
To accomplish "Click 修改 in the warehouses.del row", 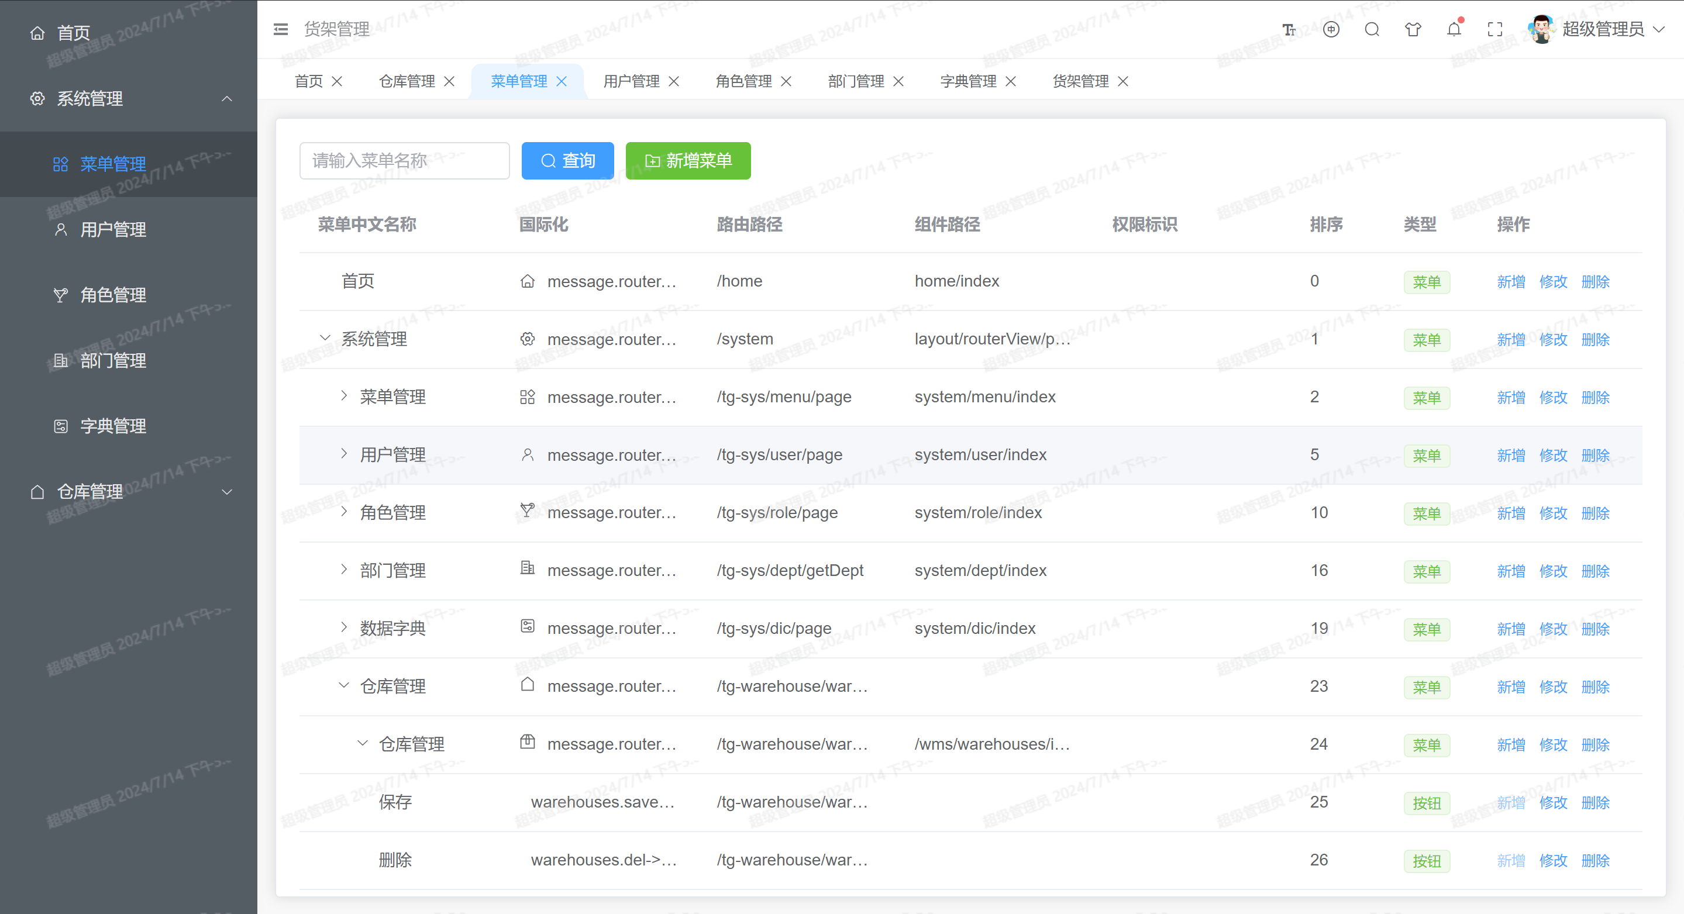I will click(1553, 860).
